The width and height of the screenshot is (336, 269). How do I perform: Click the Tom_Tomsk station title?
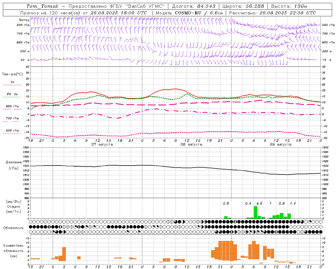click(42, 6)
